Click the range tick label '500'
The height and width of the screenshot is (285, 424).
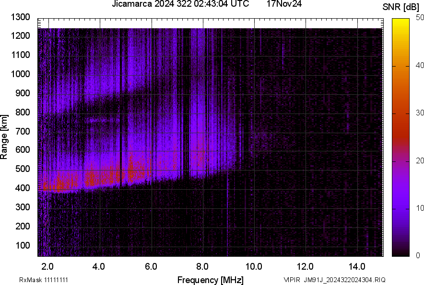coord(23,169)
